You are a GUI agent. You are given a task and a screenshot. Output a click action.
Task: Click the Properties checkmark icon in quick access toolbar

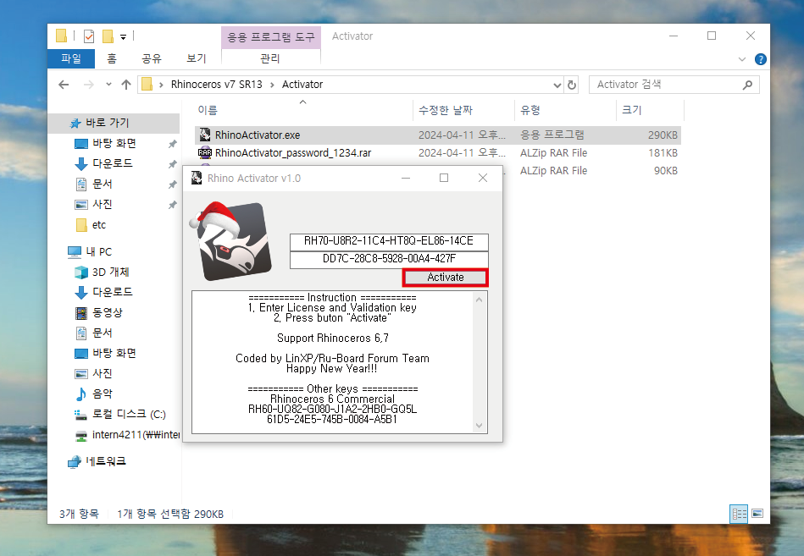point(89,36)
